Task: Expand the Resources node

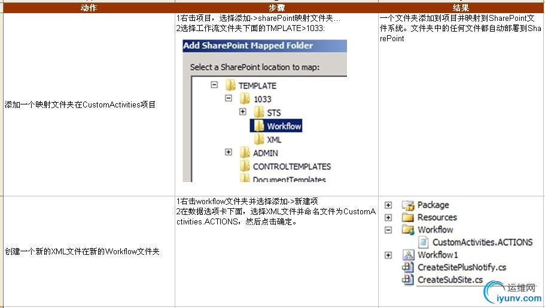Action: coord(388,217)
